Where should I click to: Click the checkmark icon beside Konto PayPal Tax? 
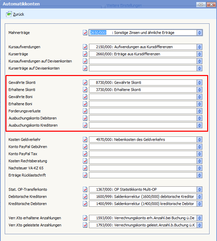[85, 154]
